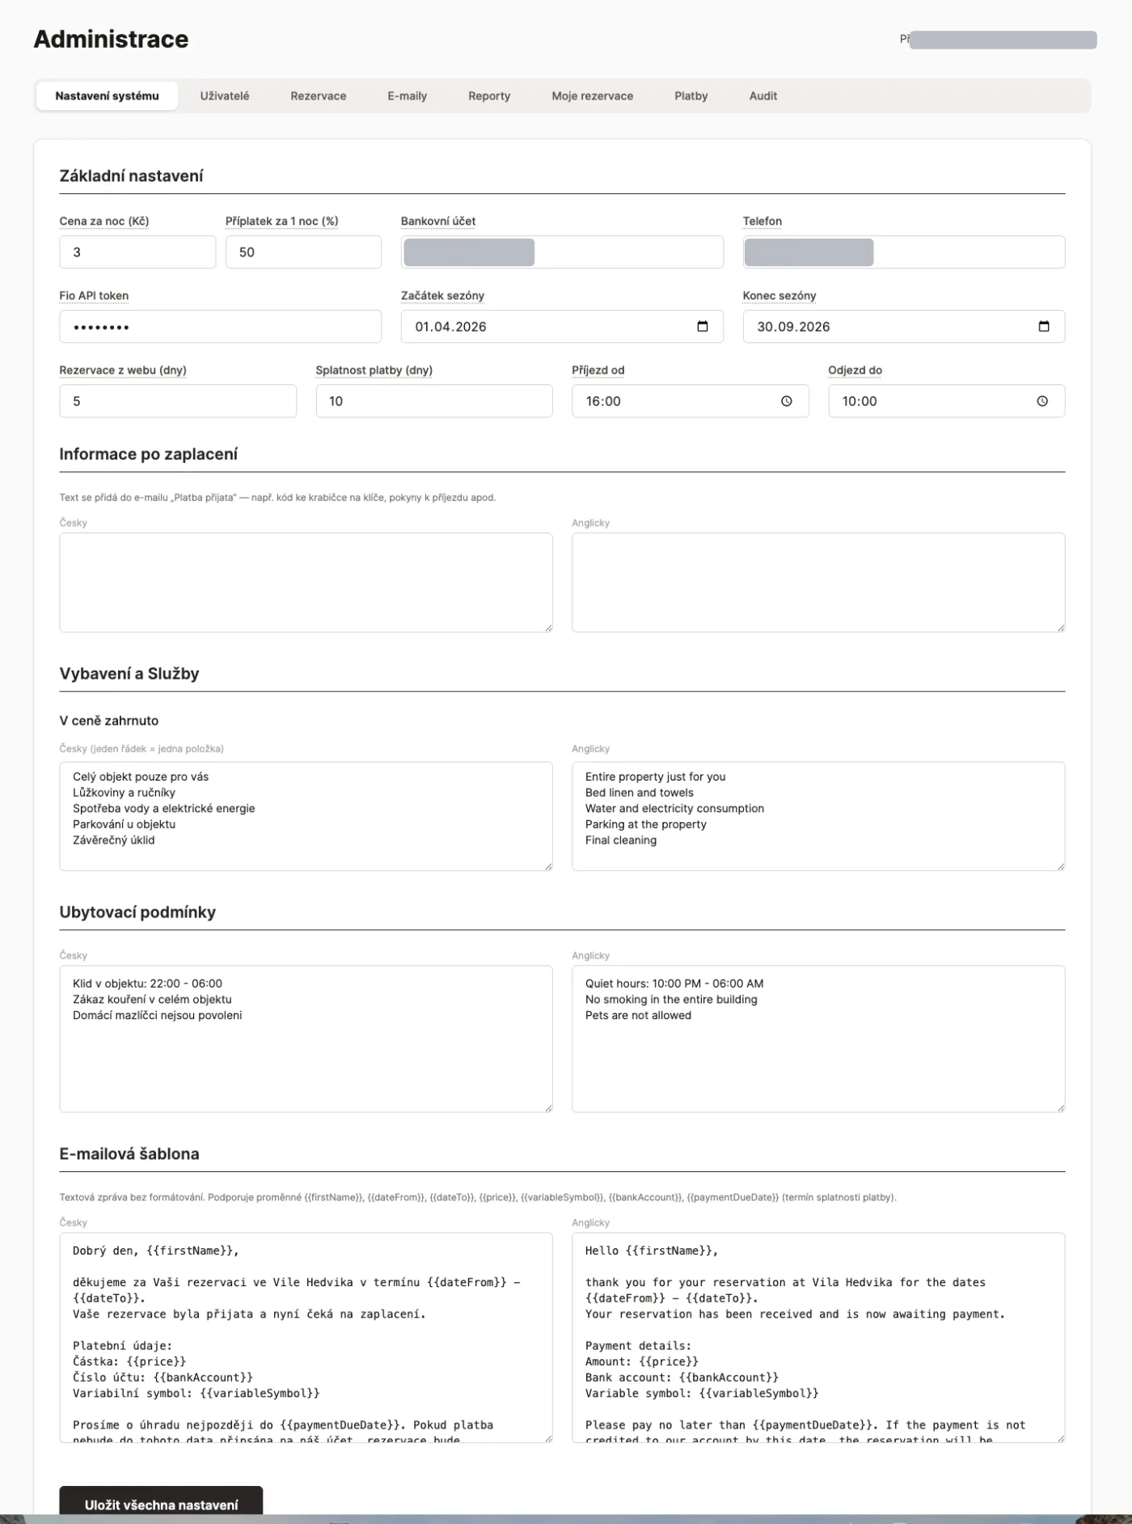Click the Začátek sezóny label
This screenshot has width=1132, height=1524.
(x=442, y=295)
